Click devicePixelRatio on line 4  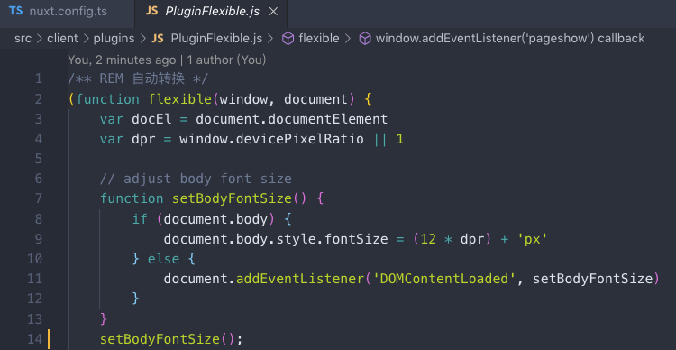(x=299, y=140)
